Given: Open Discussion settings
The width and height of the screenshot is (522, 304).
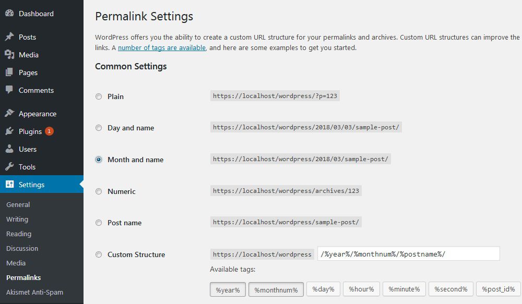Looking at the screenshot, I should coord(22,248).
